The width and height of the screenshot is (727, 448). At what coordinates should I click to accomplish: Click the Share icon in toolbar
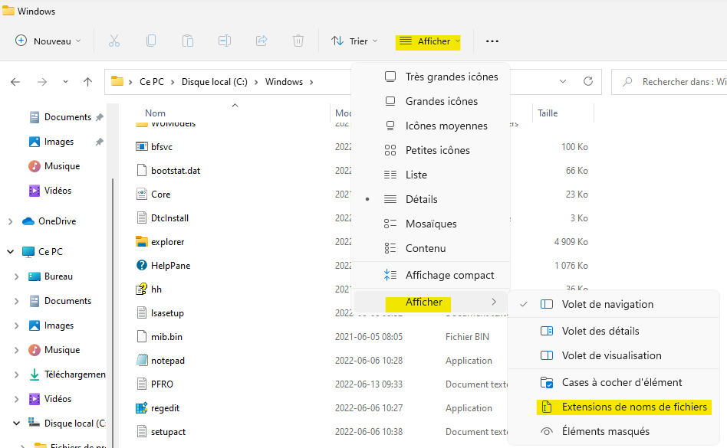(262, 41)
